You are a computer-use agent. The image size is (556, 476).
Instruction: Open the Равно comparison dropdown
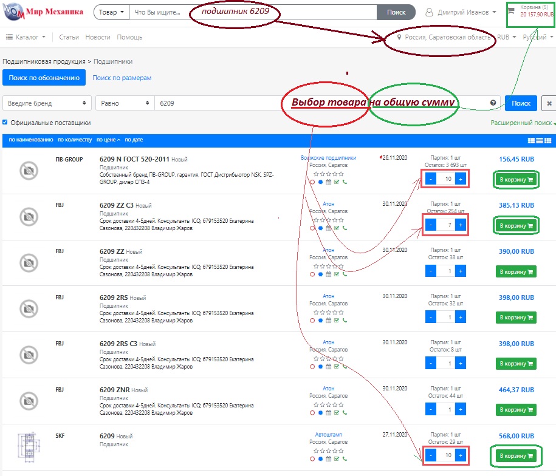[x=125, y=103]
